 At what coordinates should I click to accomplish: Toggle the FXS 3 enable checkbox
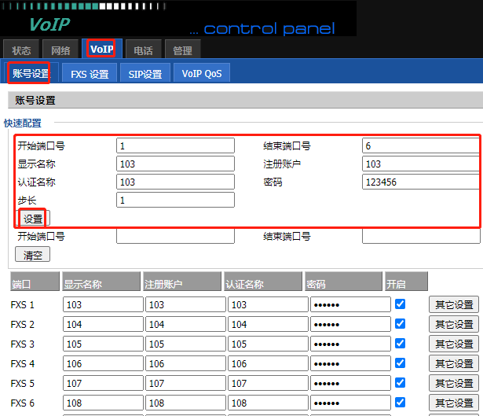point(401,343)
